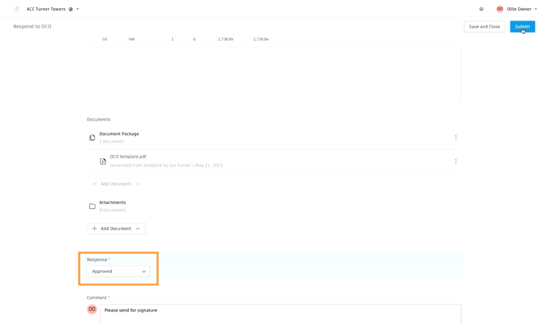Click the Fee line item cell

pos(132,40)
